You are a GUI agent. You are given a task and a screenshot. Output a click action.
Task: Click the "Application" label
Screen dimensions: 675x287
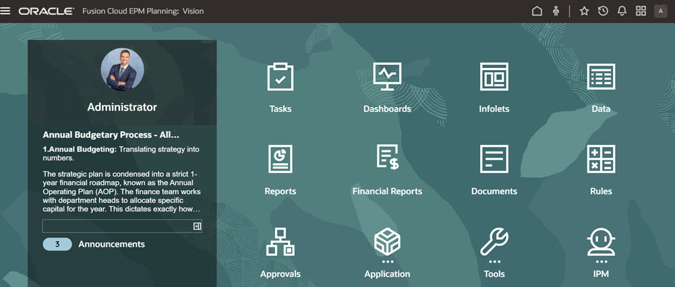[x=387, y=274]
